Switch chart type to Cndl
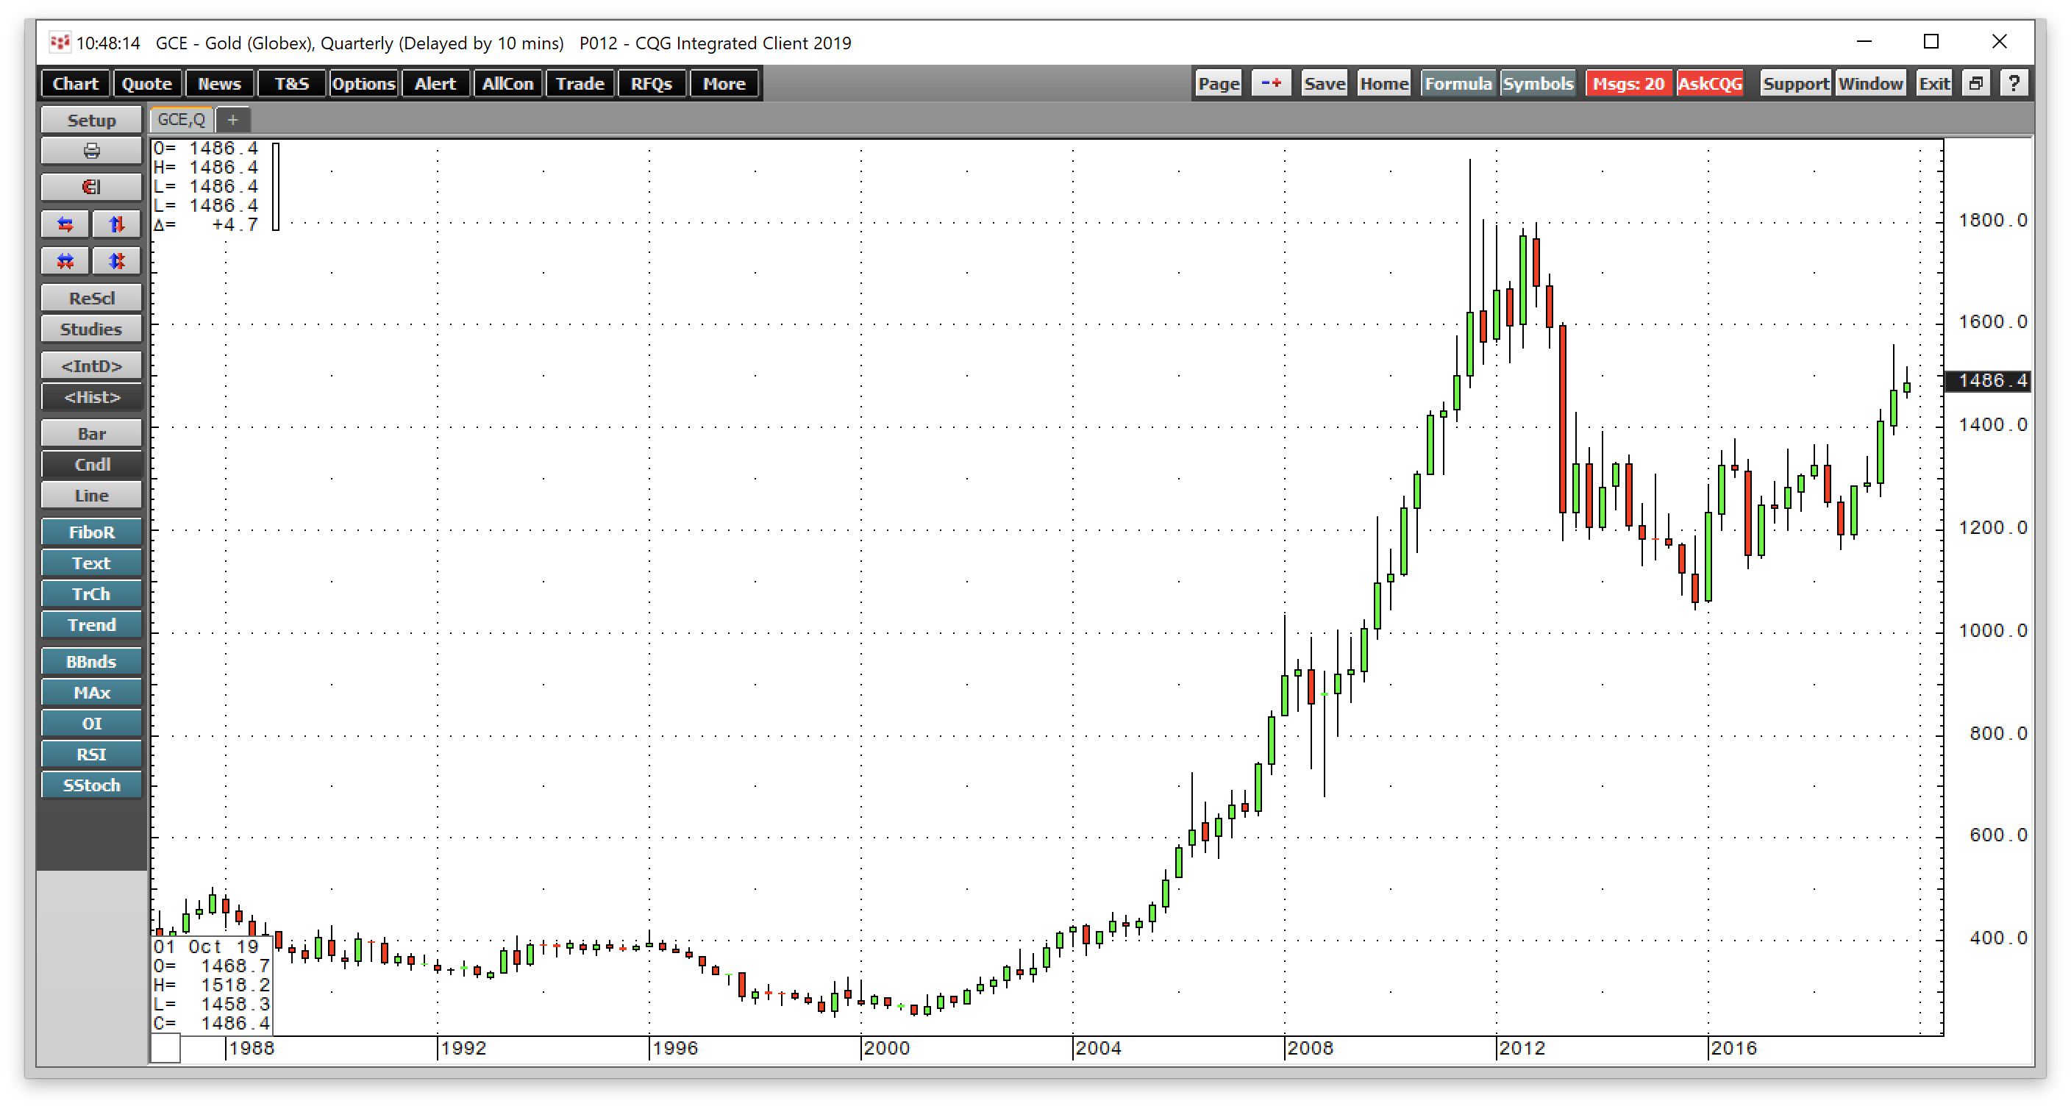2071x1109 pixels. click(92, 465)
